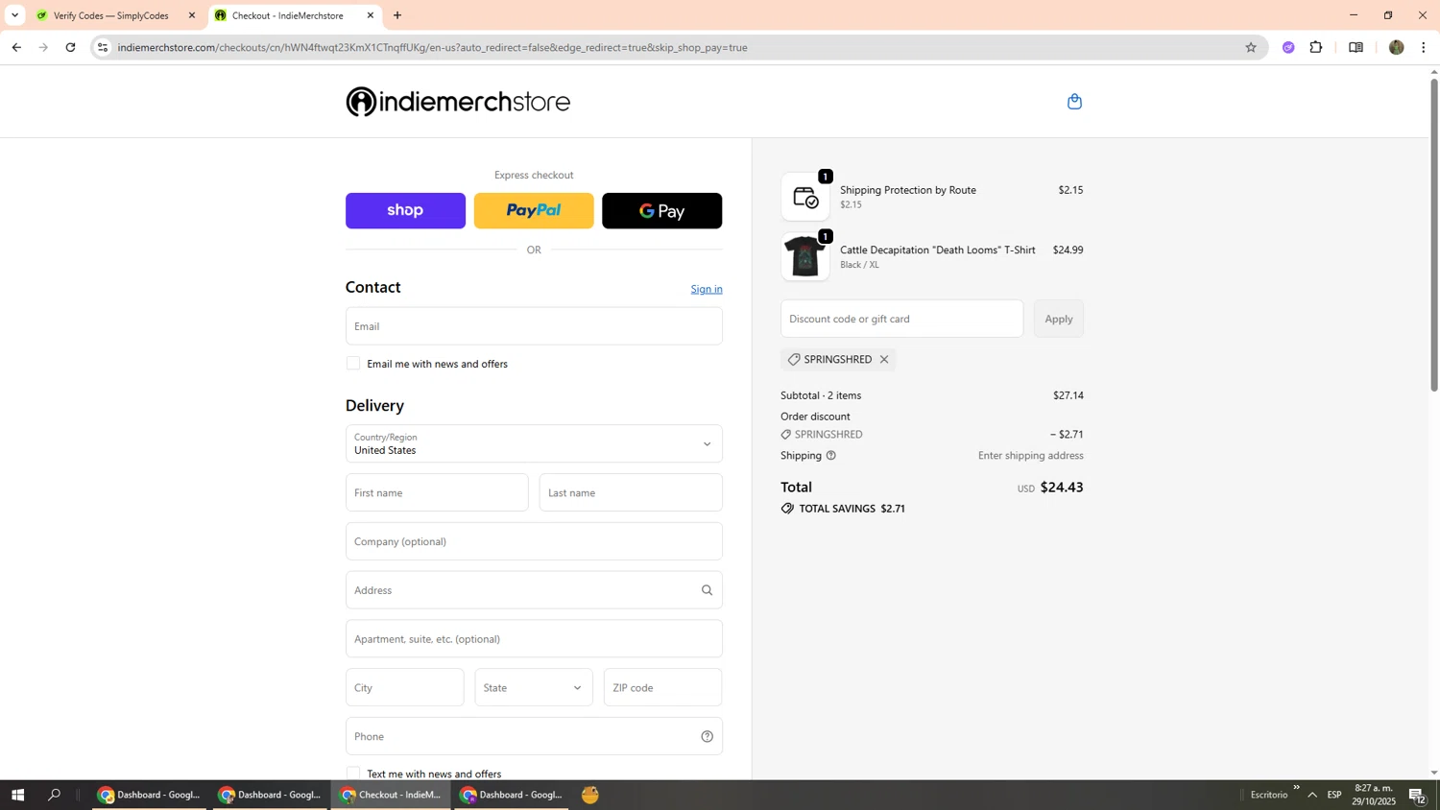This screenshot has height=810, width=1440.
Task: Click the address search magnifier icon
Action: 707,590
